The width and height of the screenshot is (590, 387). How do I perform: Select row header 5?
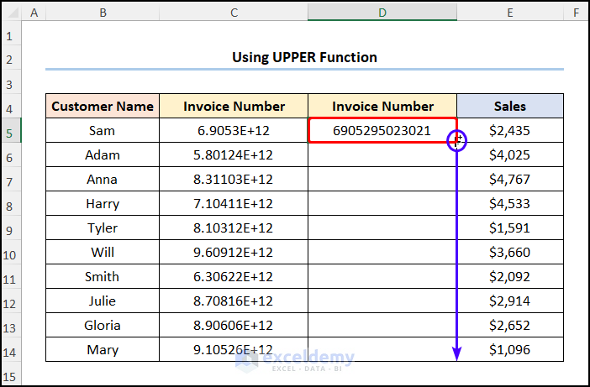click(x=11, y=132)
